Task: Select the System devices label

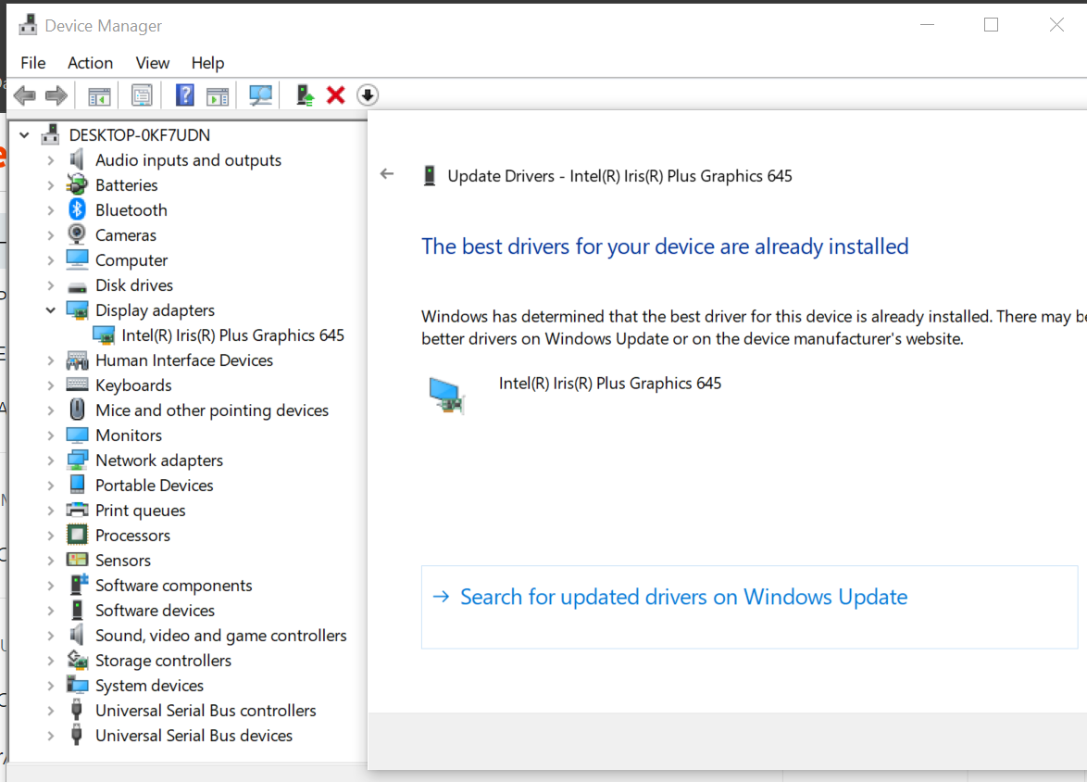Action: (150, 685)
